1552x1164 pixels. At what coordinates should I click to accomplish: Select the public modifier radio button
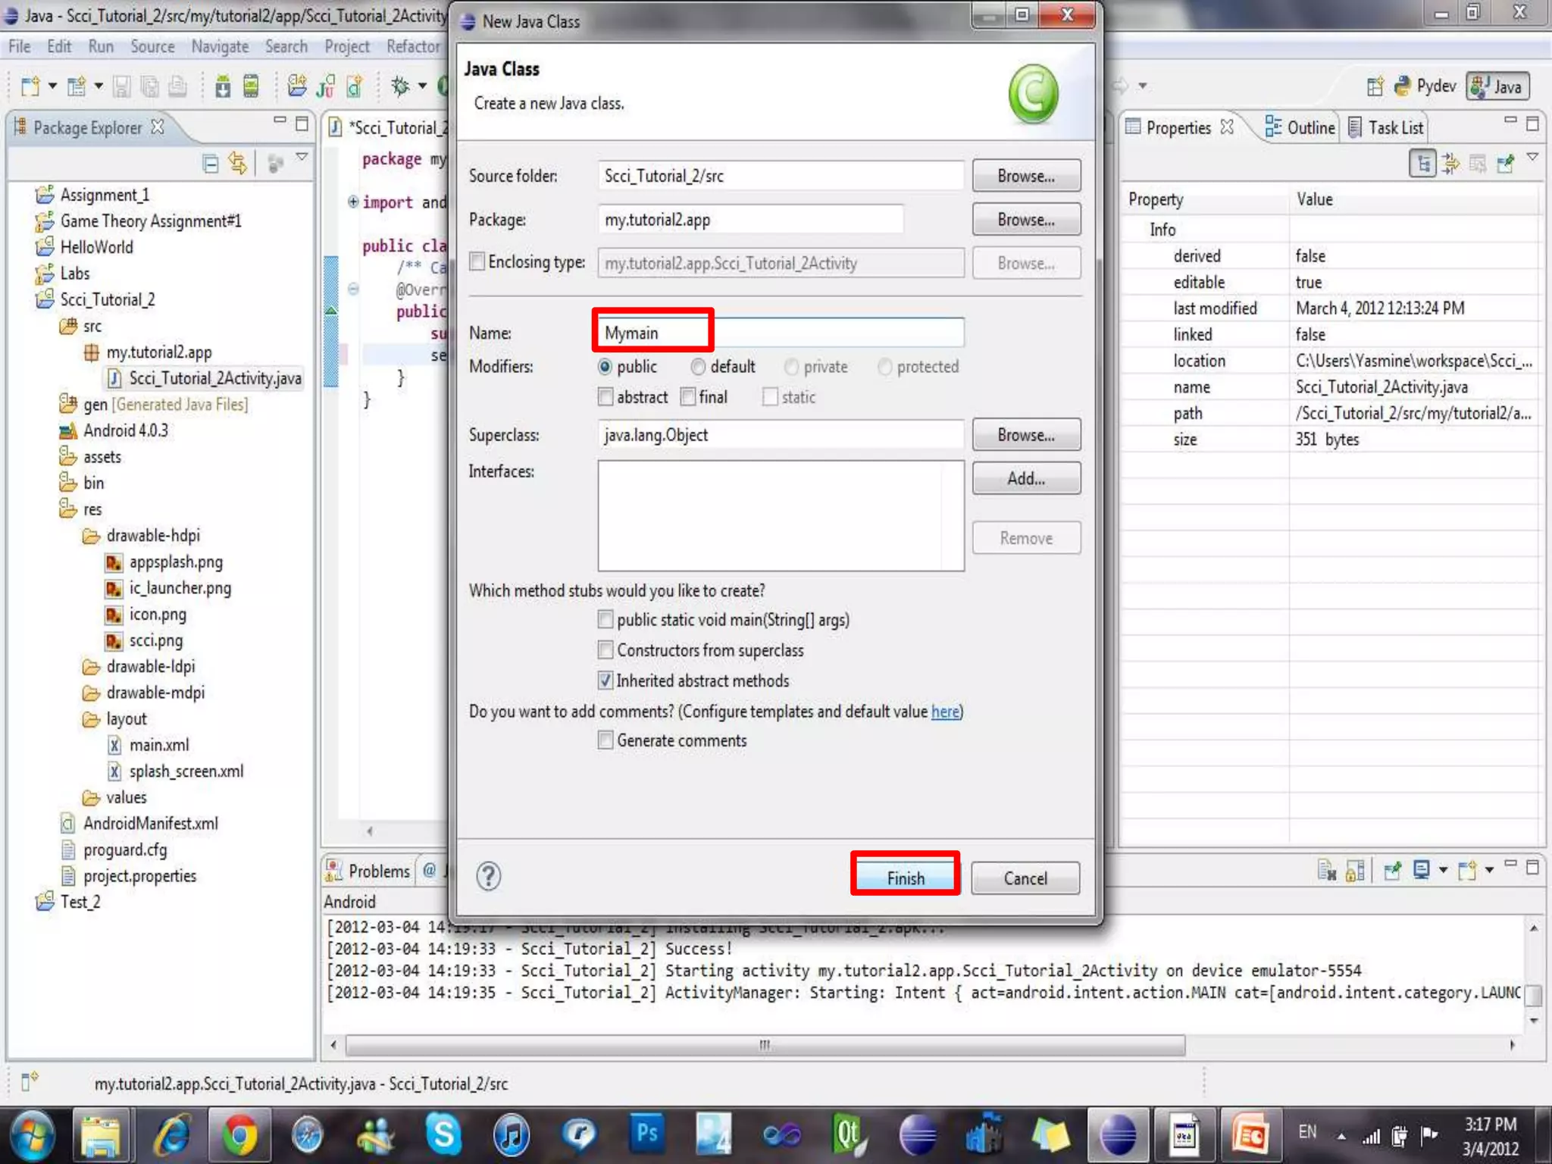coord(605,367)
